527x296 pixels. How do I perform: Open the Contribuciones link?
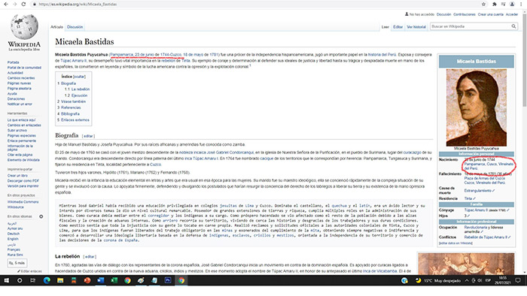pyautogui.click(x=465, y=14)
